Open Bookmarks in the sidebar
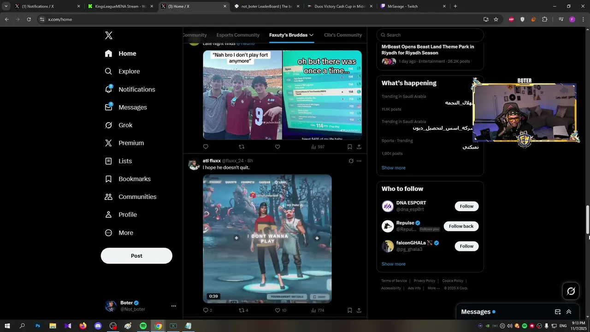The height and width of the screenshot is (332, 590). click(127, 179)
